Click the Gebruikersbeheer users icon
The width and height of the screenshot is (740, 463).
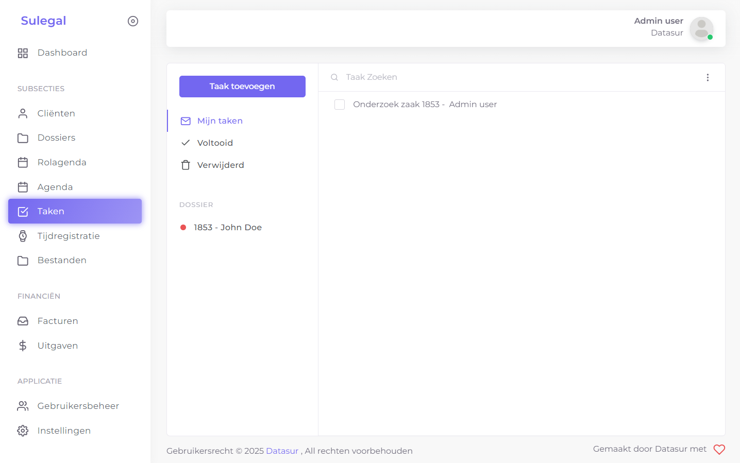pyautogui.click(x=23, y=406)
